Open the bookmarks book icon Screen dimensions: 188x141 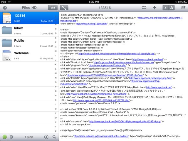(x=144, y=8)
